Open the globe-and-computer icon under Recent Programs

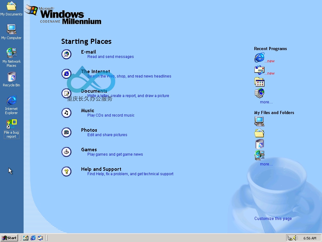(x=259, y=93)
